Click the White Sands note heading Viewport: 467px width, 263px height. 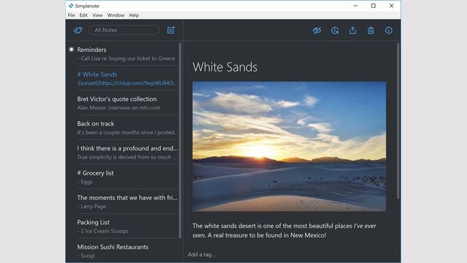[225, 67]
